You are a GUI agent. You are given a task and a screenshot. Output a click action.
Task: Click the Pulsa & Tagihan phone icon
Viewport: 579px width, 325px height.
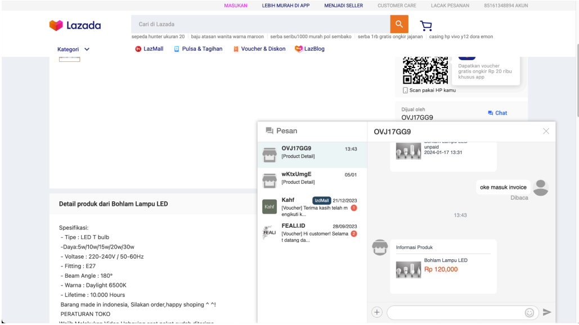coord(177,49)
